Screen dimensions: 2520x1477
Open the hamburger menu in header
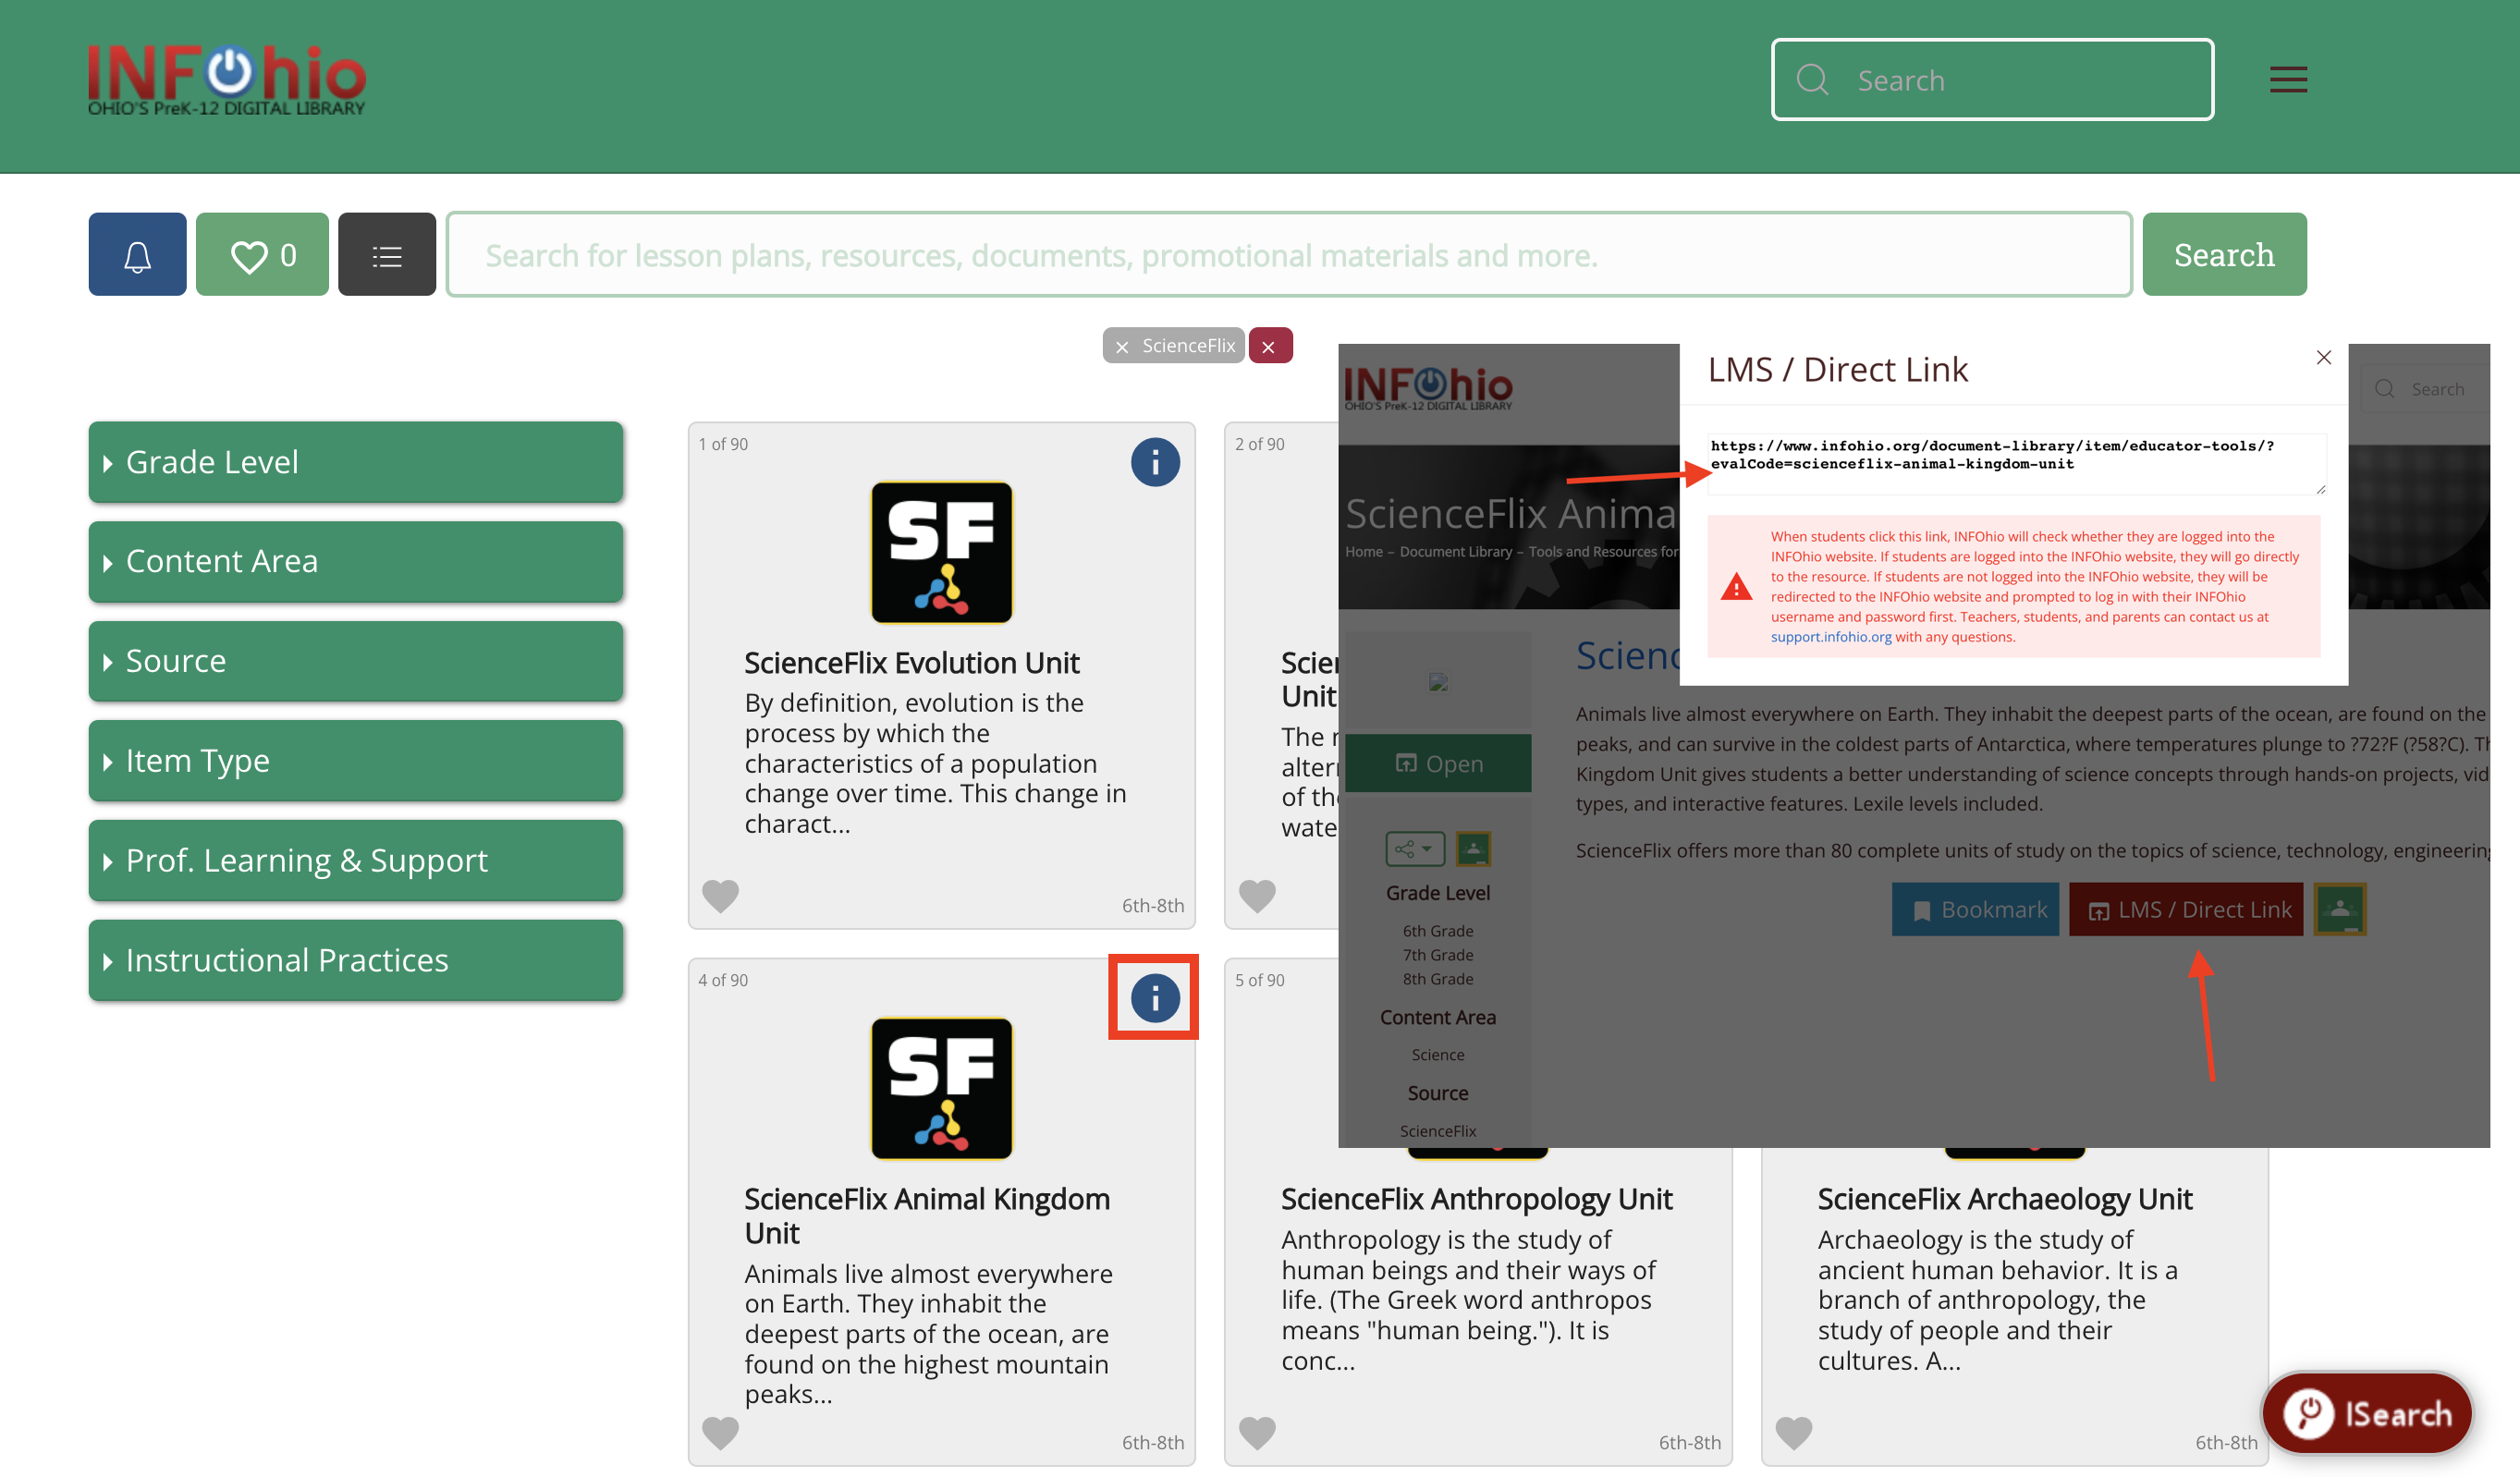click(x=2288, y=80)
